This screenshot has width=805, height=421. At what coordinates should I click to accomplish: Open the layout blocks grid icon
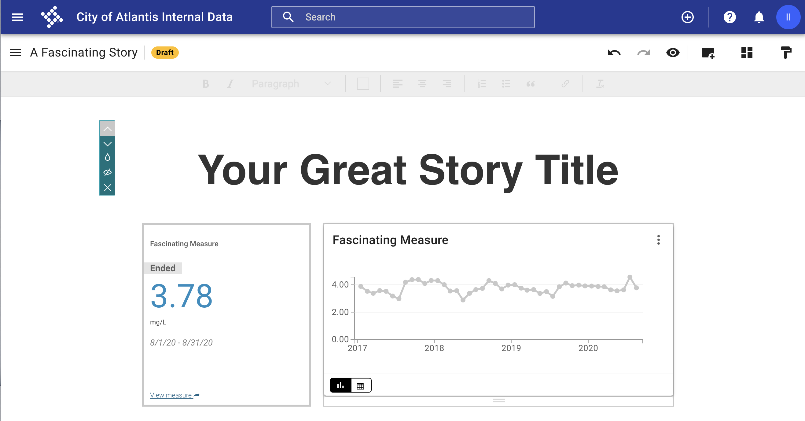[x=747, y=53]
